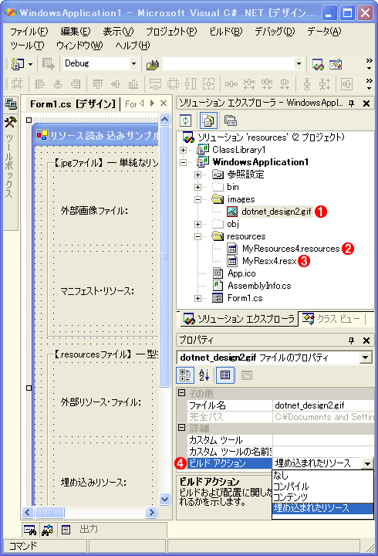The width and height of the screenshot is (378, 556).
Task: Select なし in build action list
Action: pyautogui.click(x=322, y=476)
